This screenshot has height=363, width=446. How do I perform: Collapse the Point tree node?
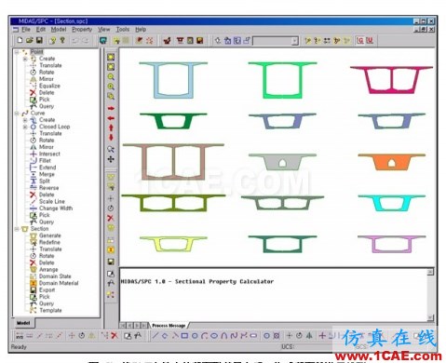[17, 52]
